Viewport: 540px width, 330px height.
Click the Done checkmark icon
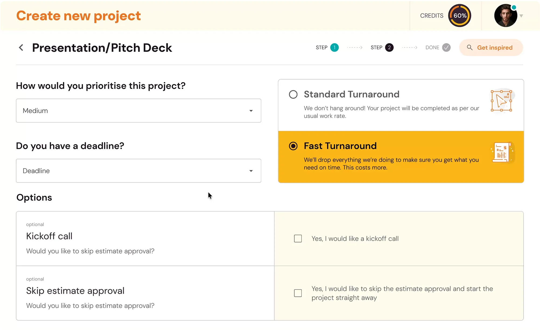(x=446, y=47)
